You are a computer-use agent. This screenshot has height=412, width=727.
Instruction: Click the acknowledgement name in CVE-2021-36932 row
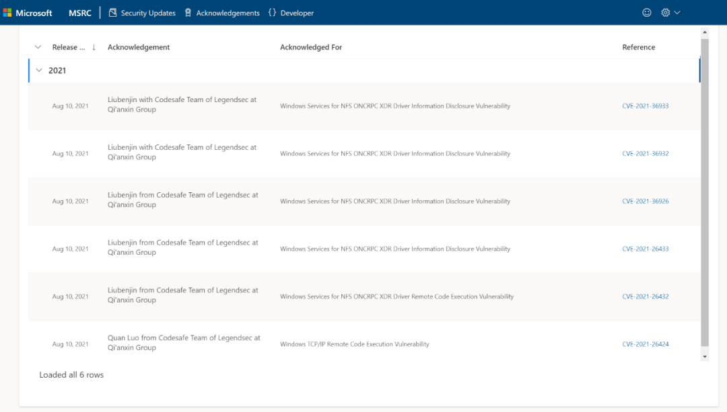pos(182,152)
